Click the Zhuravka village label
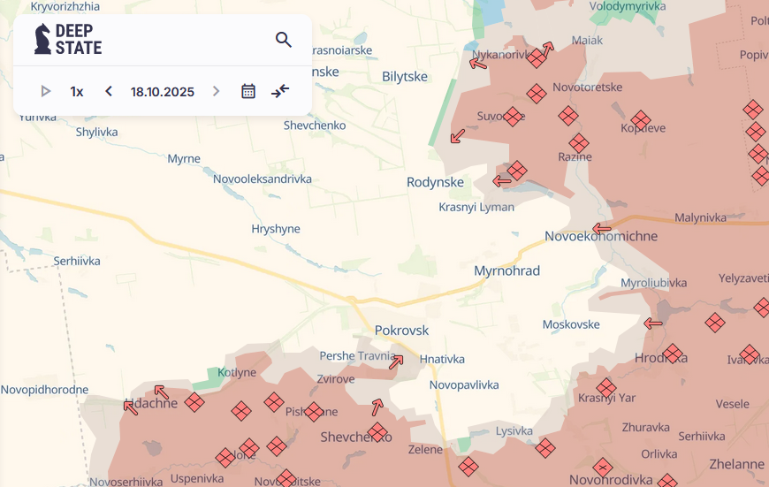769x487 pixels. tap(645, 428)
